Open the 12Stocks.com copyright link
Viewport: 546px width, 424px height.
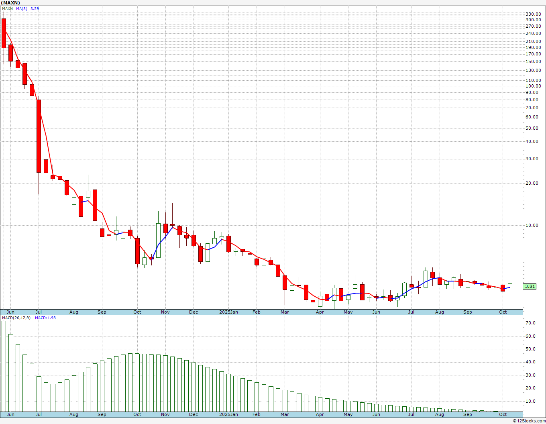(529, 421)
